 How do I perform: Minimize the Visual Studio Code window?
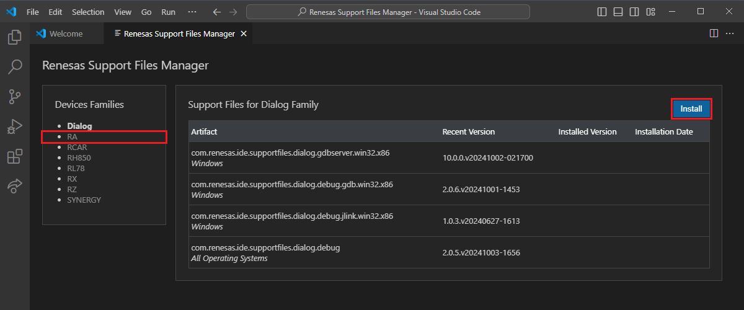(x=672, y=12)
